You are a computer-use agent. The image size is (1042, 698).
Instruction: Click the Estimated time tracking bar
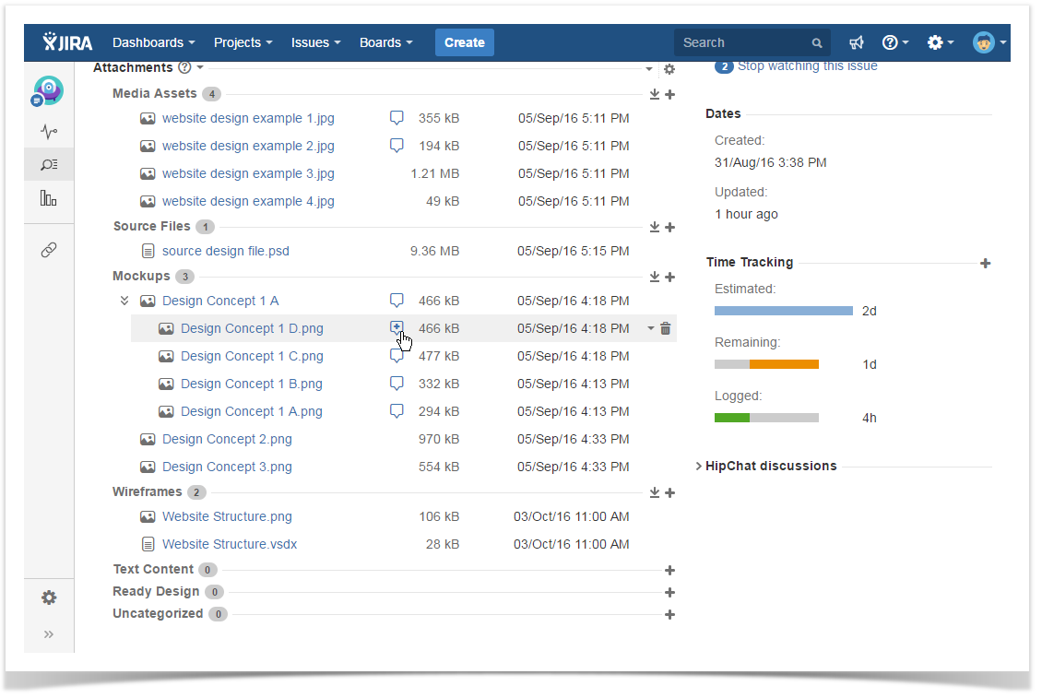tap(783, 312)
